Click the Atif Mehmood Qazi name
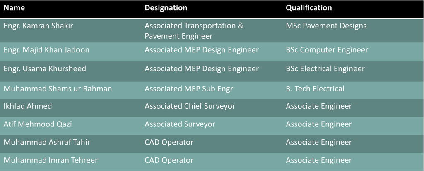Viewport: 424px width, 171px height. point(38,124)
